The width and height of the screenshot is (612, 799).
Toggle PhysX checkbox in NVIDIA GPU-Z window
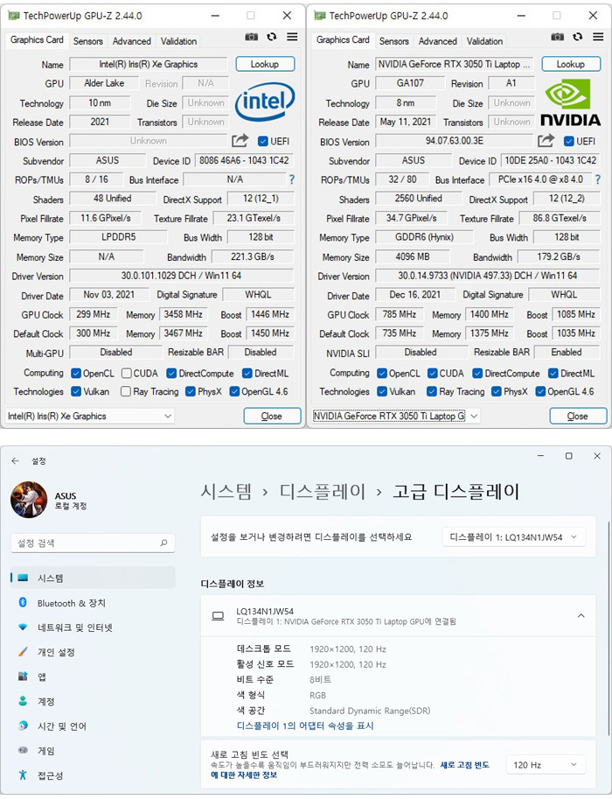[x=497, y=391]
